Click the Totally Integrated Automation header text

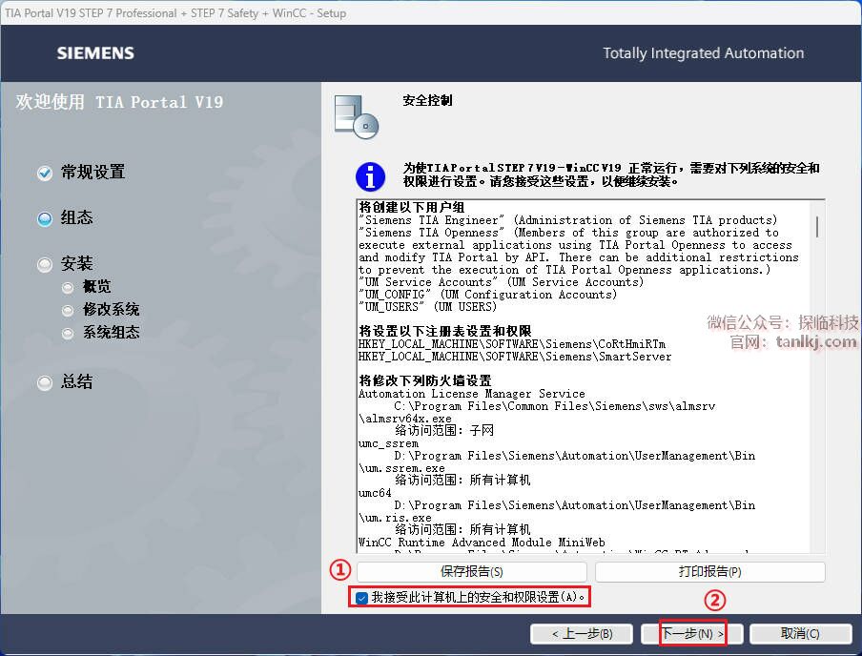[703, 53]
